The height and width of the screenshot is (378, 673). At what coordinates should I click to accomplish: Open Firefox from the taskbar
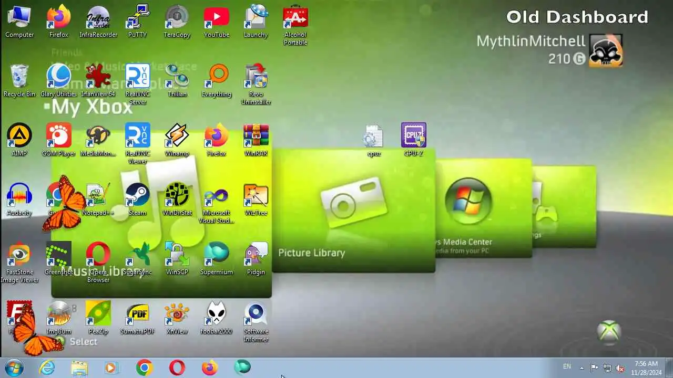point(210,368)
